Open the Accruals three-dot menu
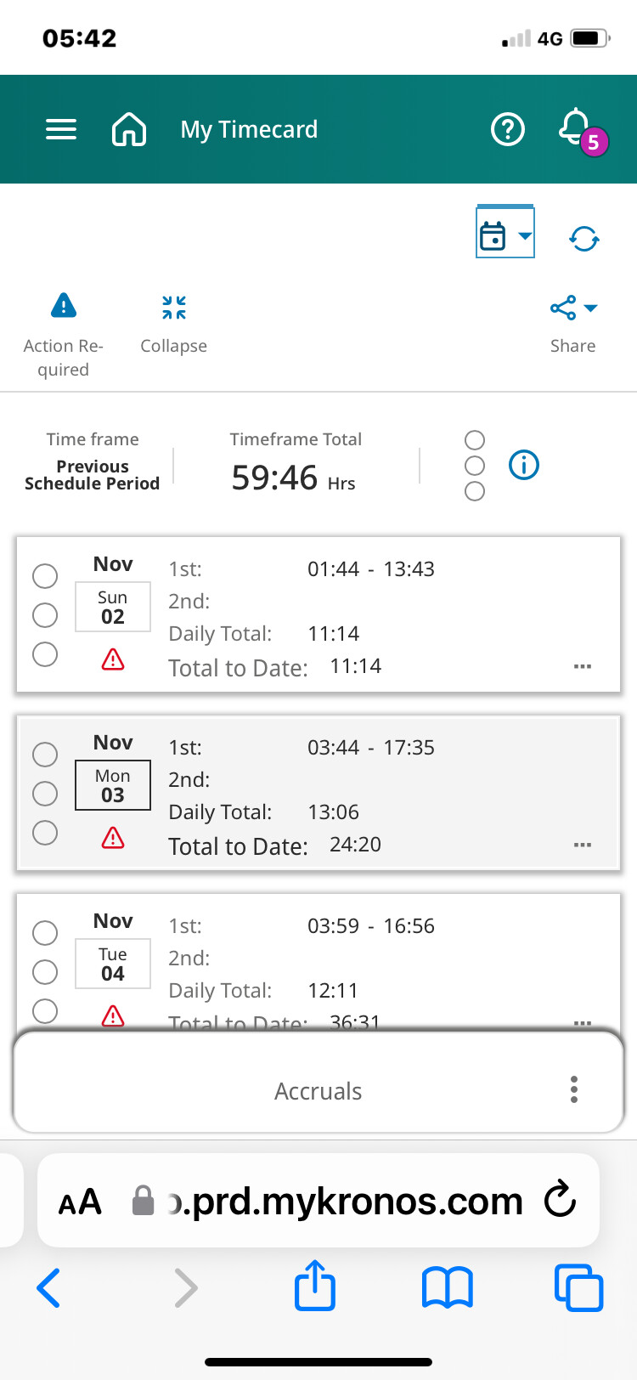Image resolution: width=637 pixels, height=1380 pixels. coord(574,1089)
